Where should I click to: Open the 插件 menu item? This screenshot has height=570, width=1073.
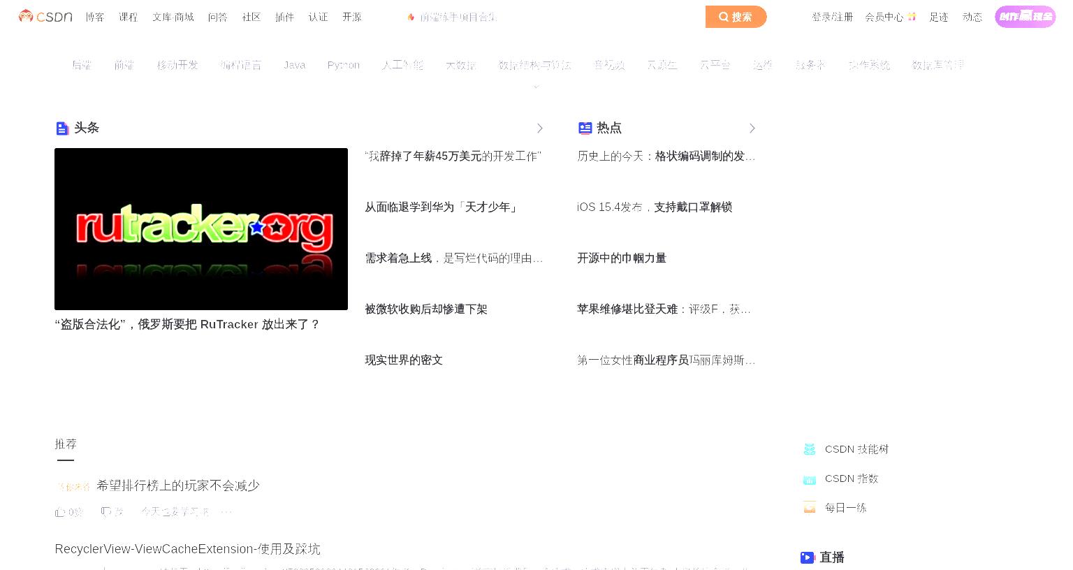coord(285,17)
